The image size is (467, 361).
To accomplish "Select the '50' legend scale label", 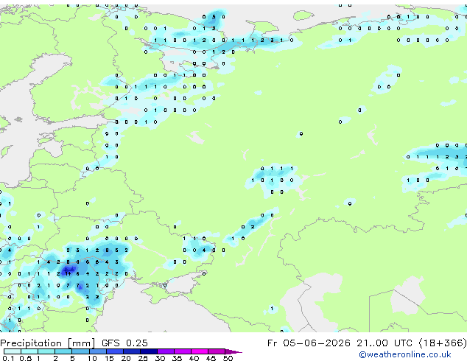I will pos(228,358).
